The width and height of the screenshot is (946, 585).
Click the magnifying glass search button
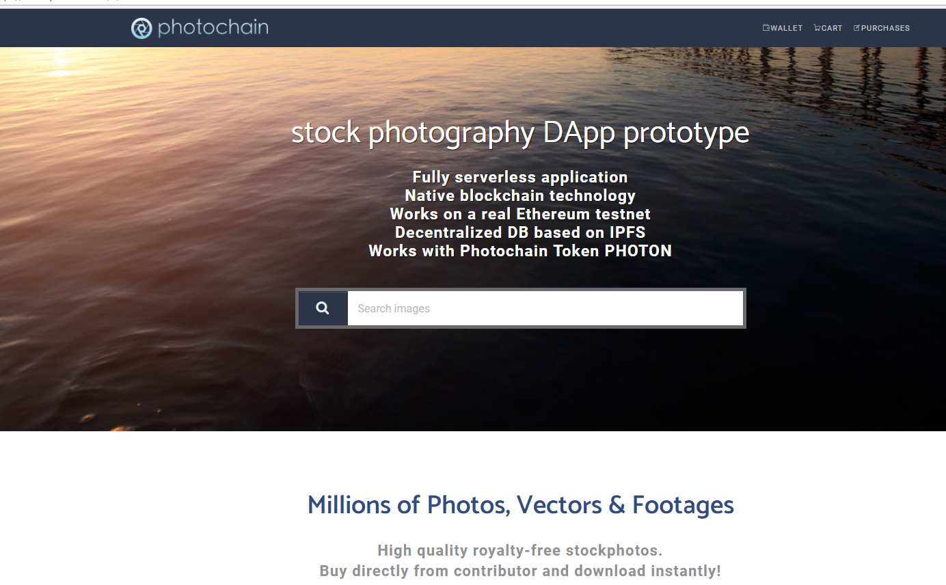[x=323, y=308]
